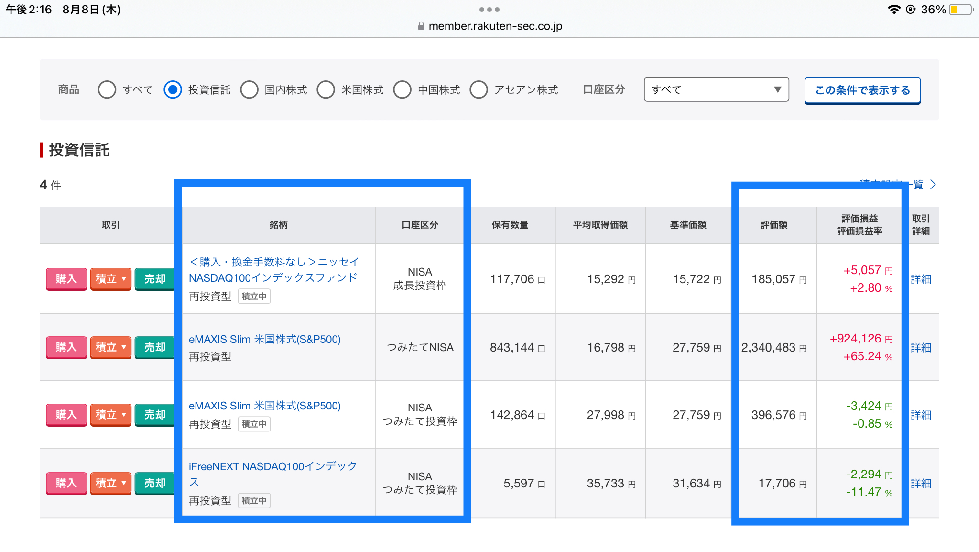Tap the three-dot multitasking icon at top
This screenshot has height=552, width=979.
[x=489, y=10]
